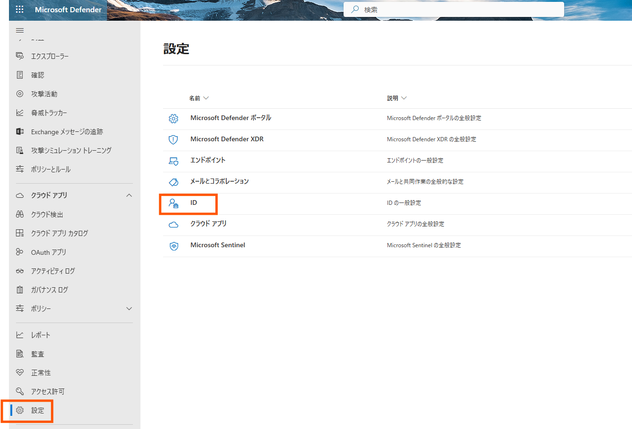Image resolution: width=632 pixels, height=429 pixels.
Task: Select the OAuth アプリ icon
Action: (x=19, y=252)
